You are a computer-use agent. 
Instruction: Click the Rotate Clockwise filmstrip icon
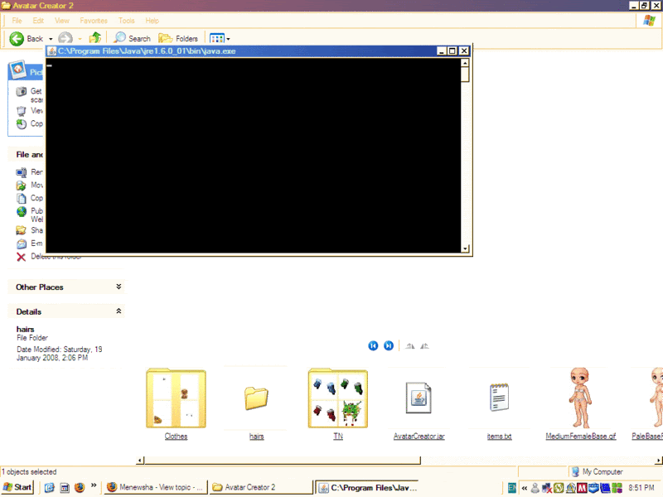click(409, 346)
